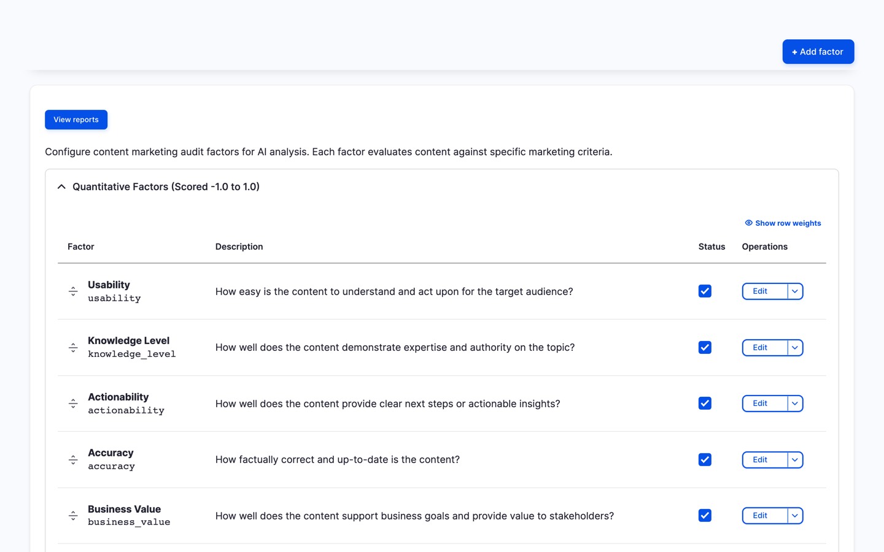The height and width of the screenshot is (552, 884).
Task: Click the Business Value factor description text
Action: click(x=414, y=516)
